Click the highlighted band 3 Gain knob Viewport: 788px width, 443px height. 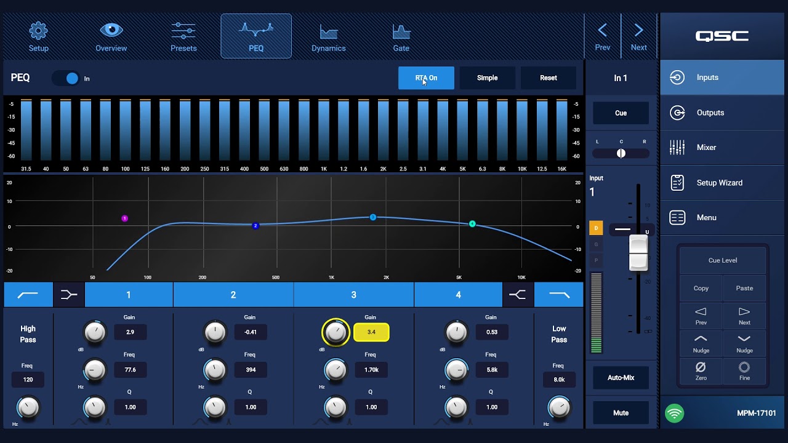pyautogui.click(x=336, y=332)
